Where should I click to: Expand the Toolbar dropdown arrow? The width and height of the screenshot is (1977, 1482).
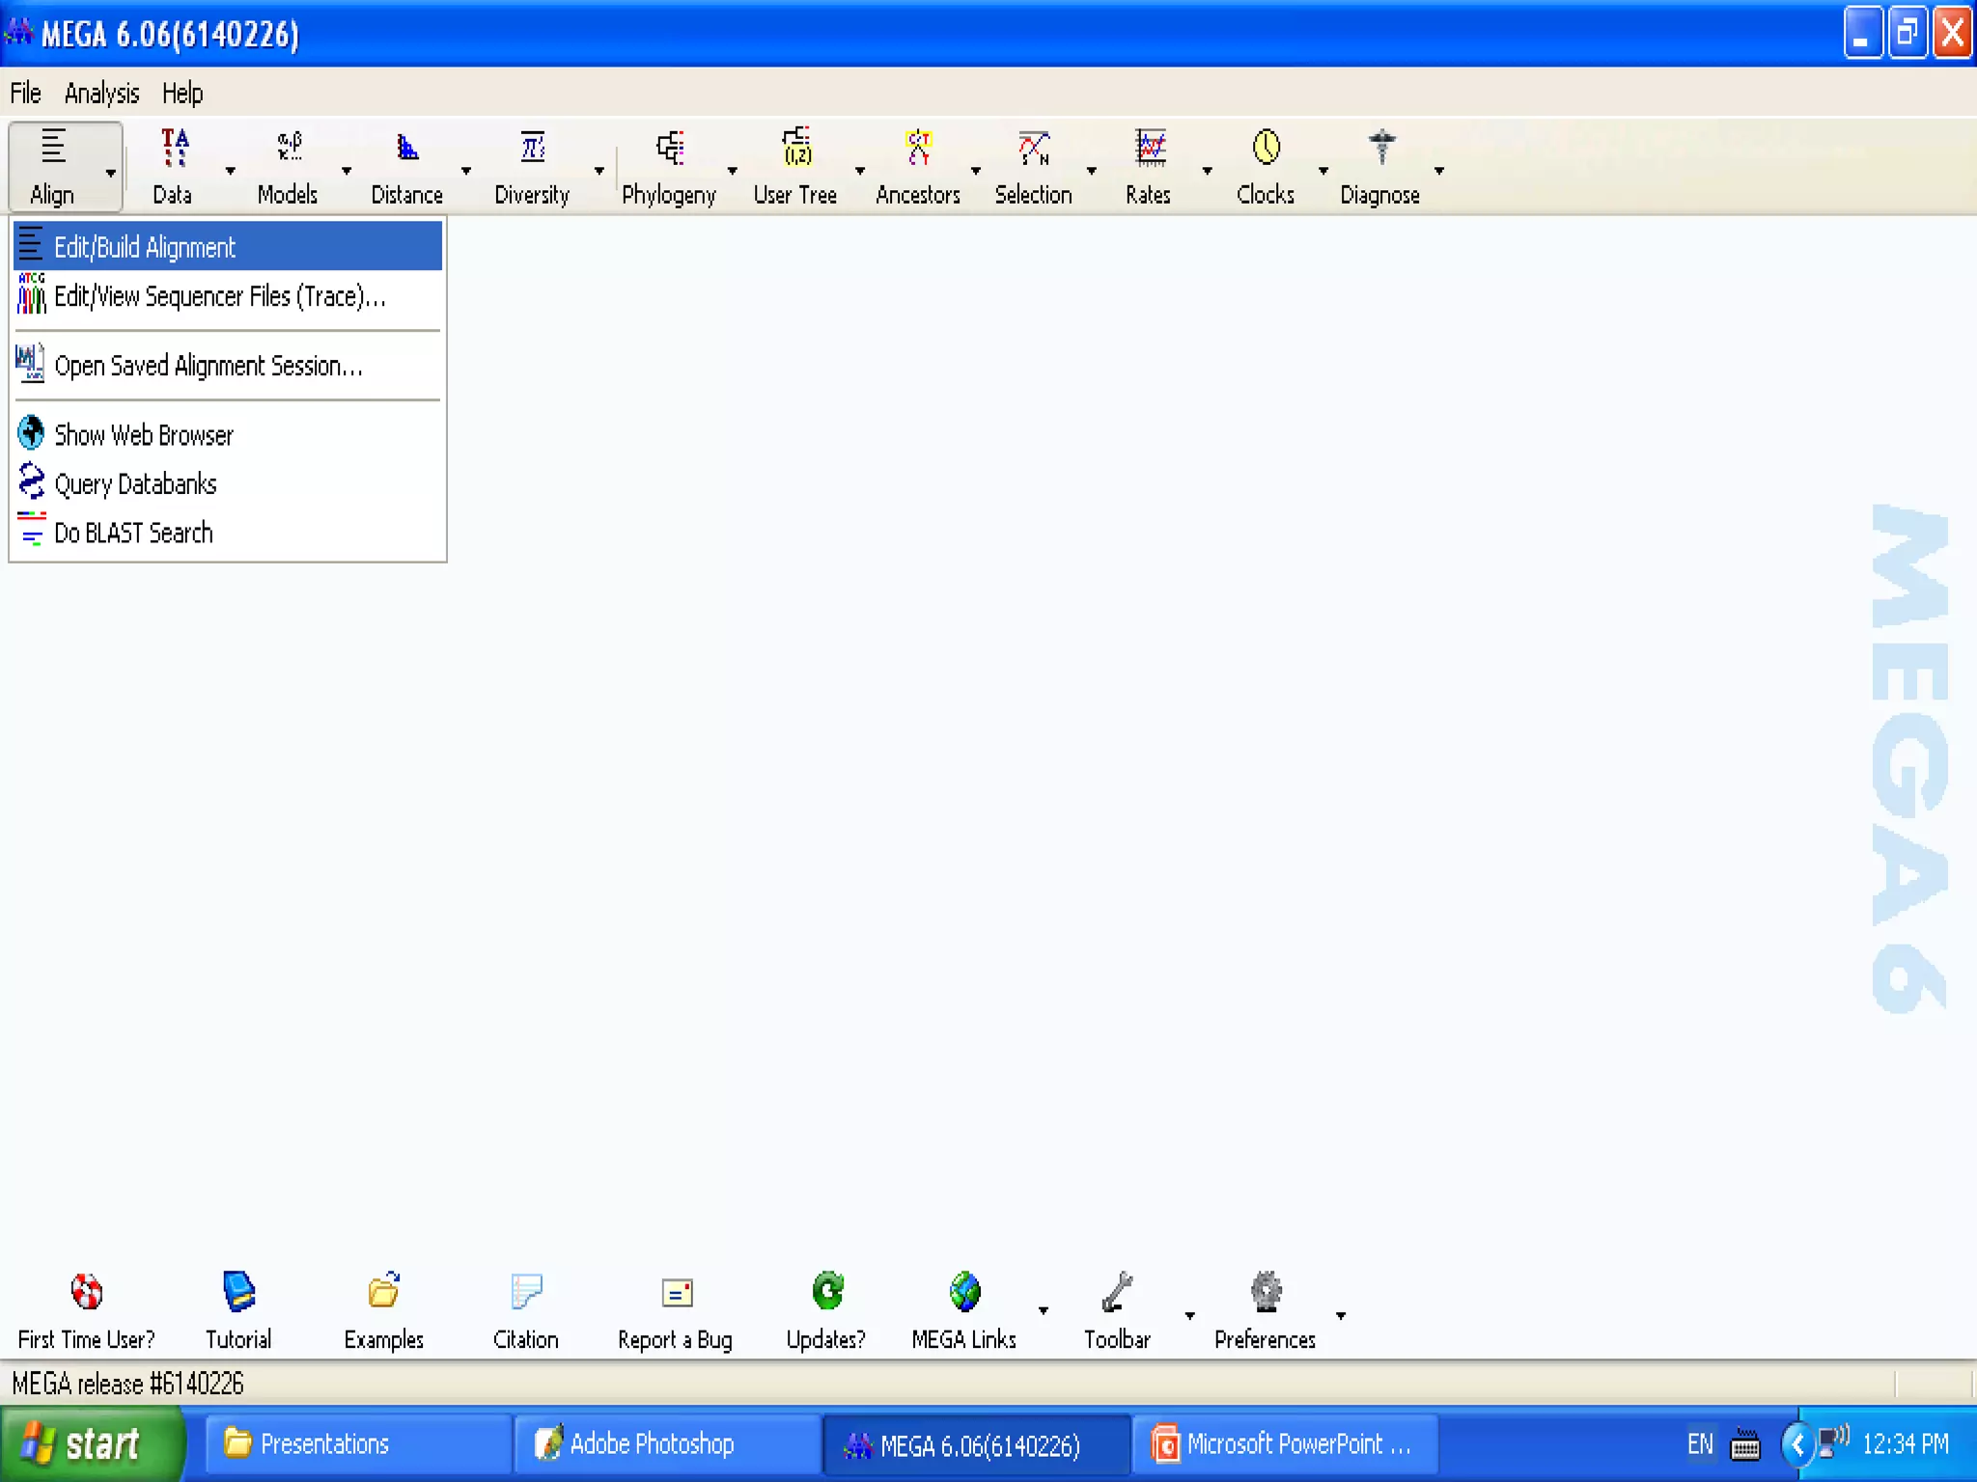point(1190,1316)
